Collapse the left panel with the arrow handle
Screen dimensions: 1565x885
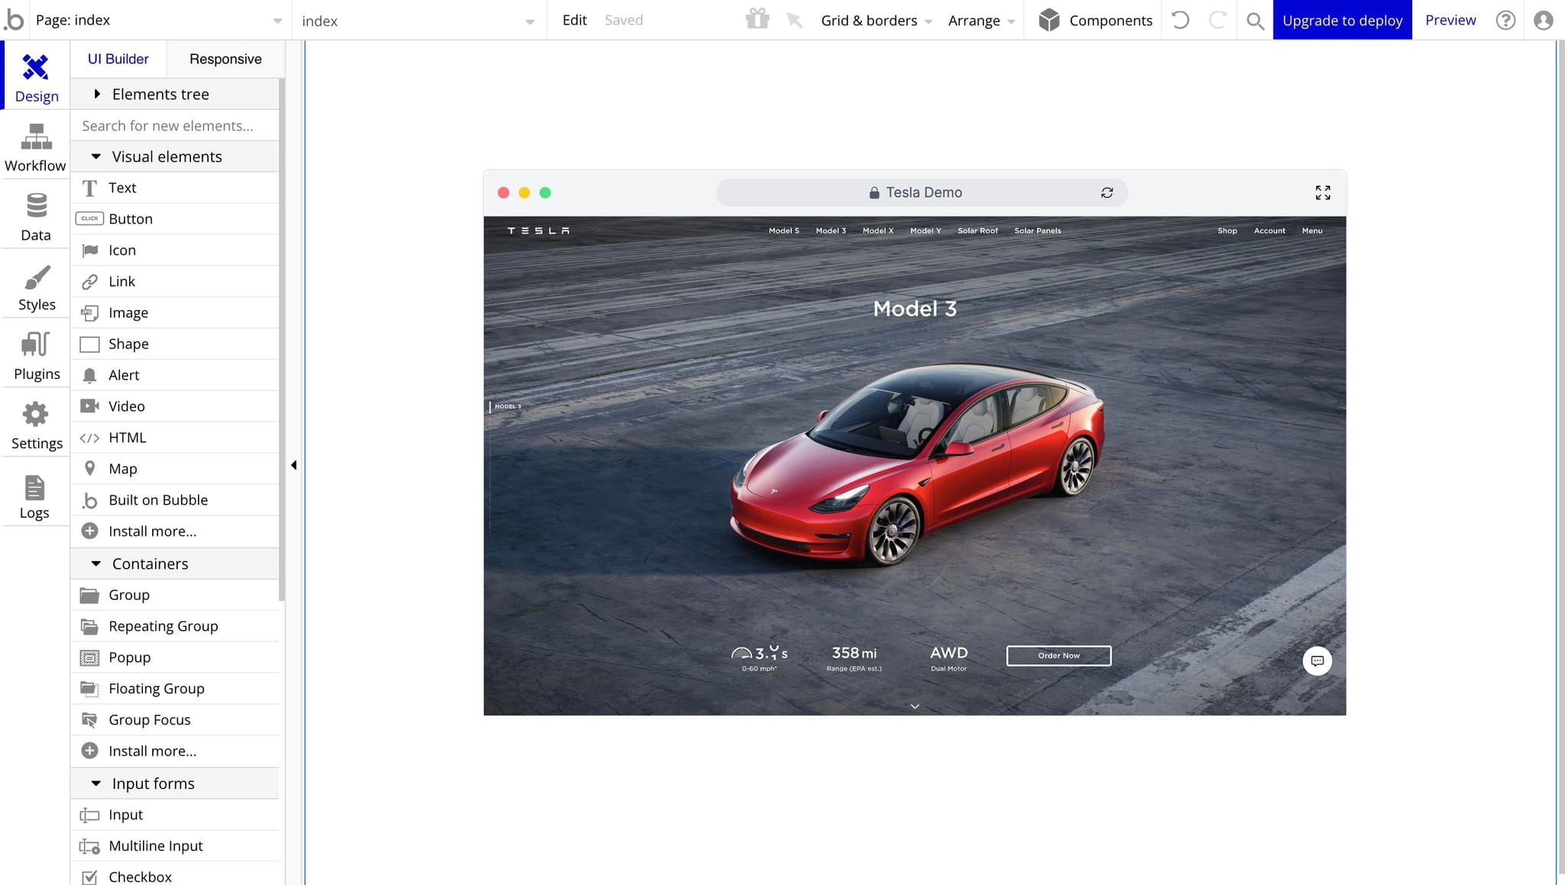coord(294,465)
